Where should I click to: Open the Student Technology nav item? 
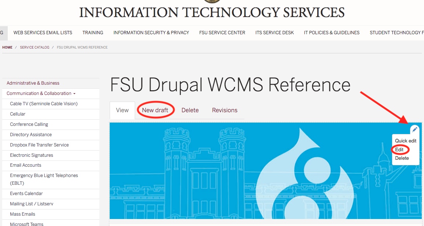click(x=397, y=33)
